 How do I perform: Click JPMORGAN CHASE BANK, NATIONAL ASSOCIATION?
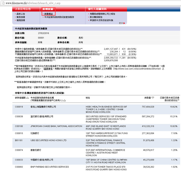pyautogui.click(x=56, y=126)
